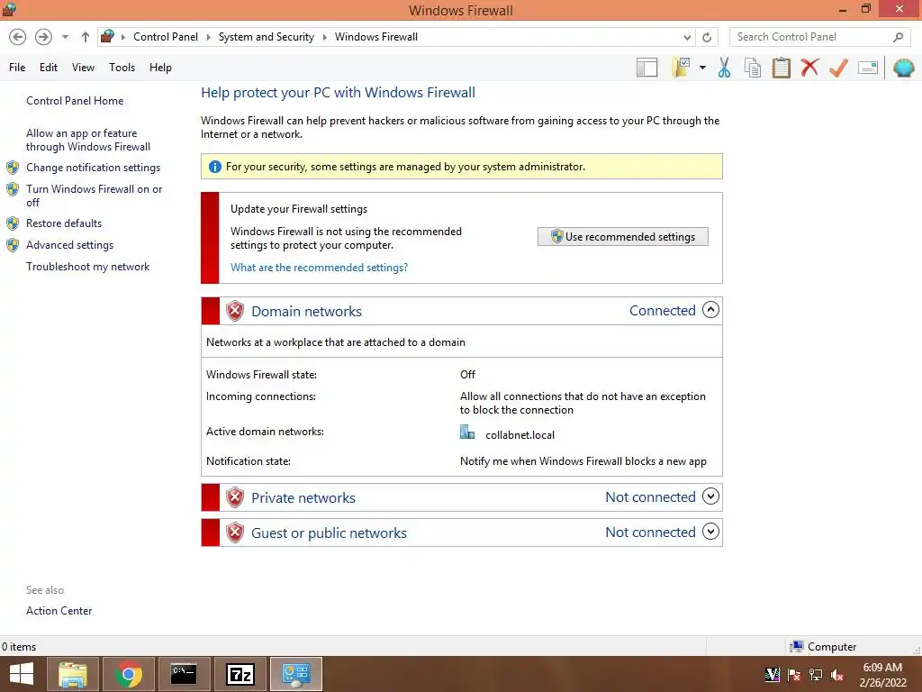Click the Copy toolbar icon
The width and height of the screenshot is (922, 692).
pos(753,68)
